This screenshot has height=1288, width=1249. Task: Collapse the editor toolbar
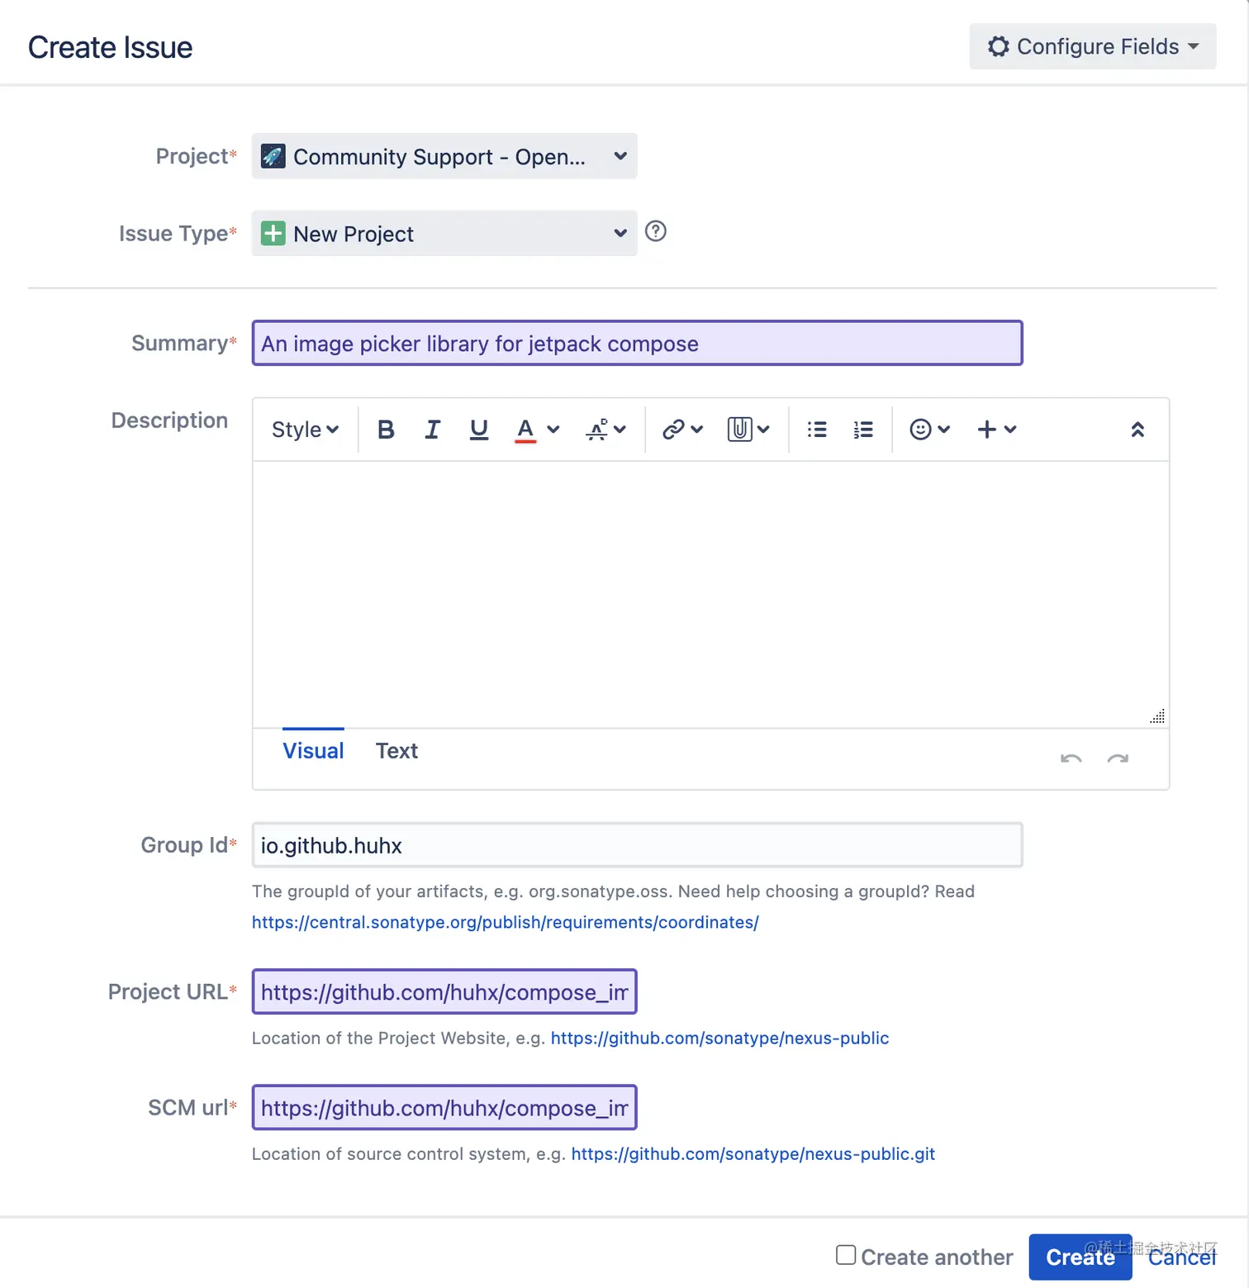(x=1137, y=430)
